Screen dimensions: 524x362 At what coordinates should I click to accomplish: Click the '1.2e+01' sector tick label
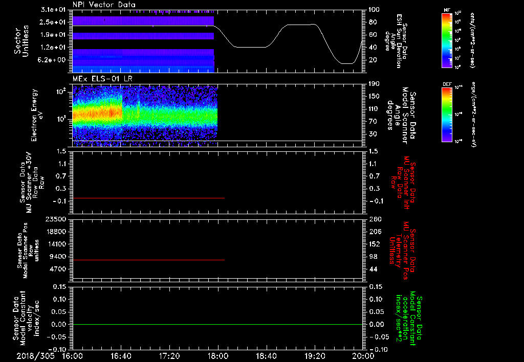tap(53, 48)
